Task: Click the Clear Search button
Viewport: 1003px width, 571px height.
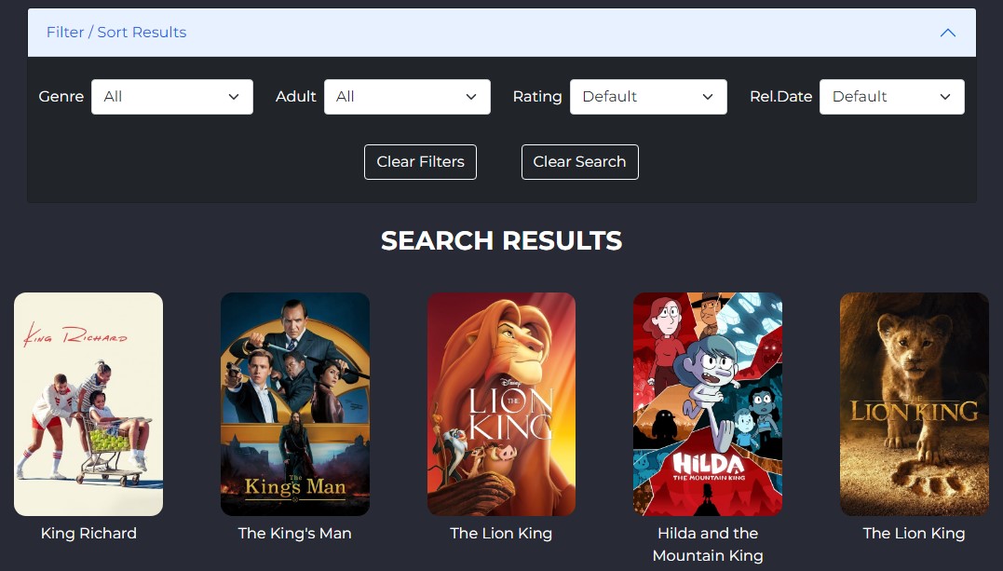Action: [x=579, y=162]
